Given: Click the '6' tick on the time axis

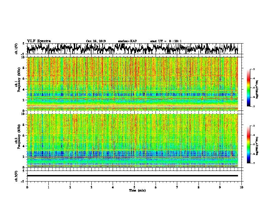Looking at the screenshot, I should (156, 187).
